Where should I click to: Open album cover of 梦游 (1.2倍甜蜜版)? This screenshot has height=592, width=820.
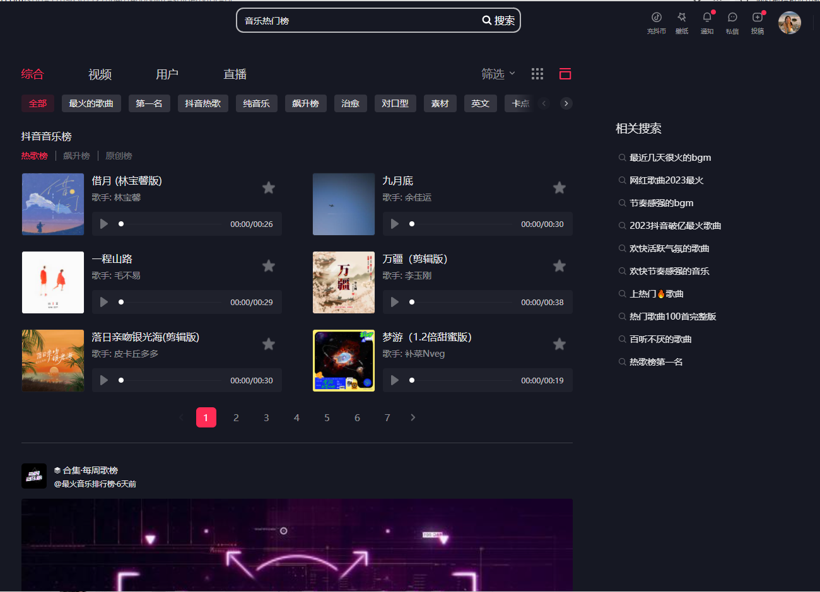344,361
